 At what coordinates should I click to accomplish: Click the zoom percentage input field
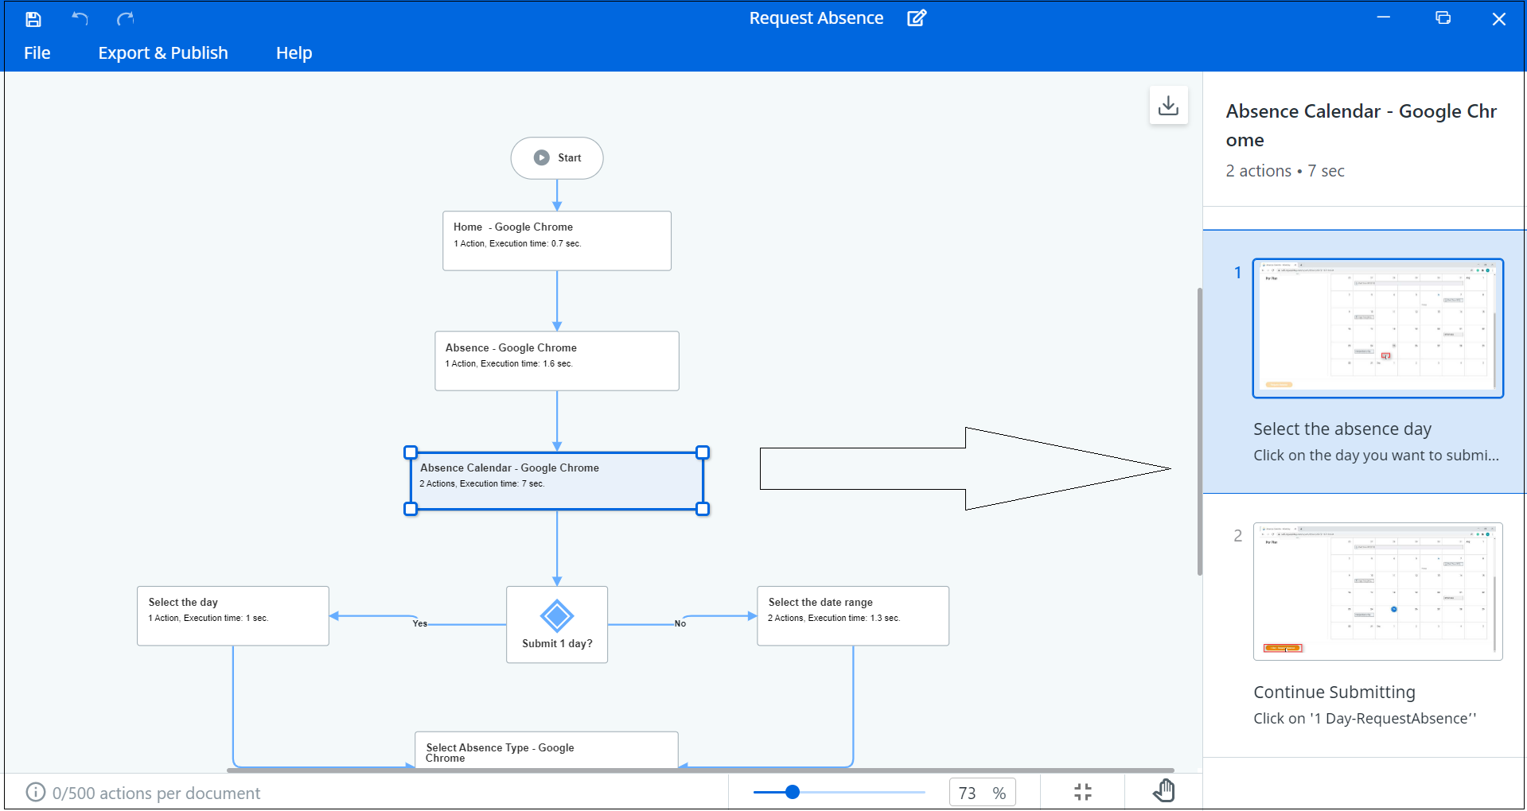coord(968,793)
